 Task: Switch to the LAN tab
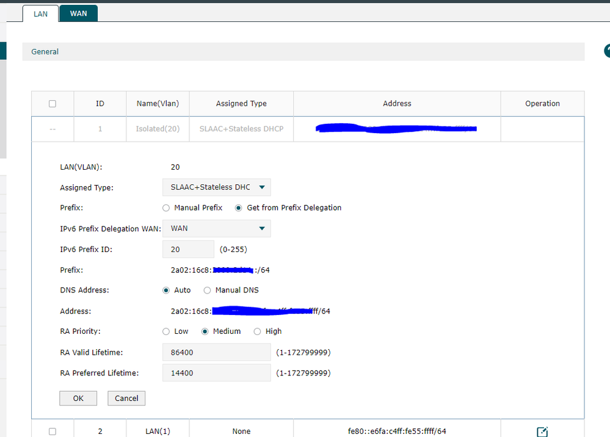point(40,13)
